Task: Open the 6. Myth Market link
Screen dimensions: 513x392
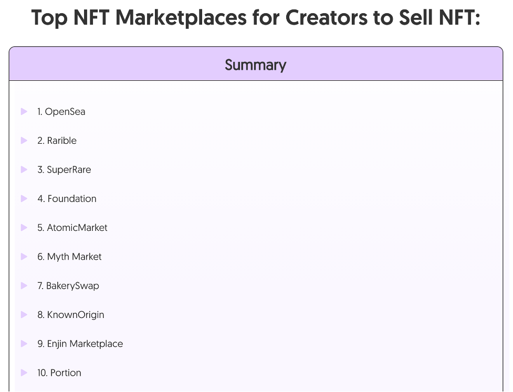Action: tap(69, 257)
